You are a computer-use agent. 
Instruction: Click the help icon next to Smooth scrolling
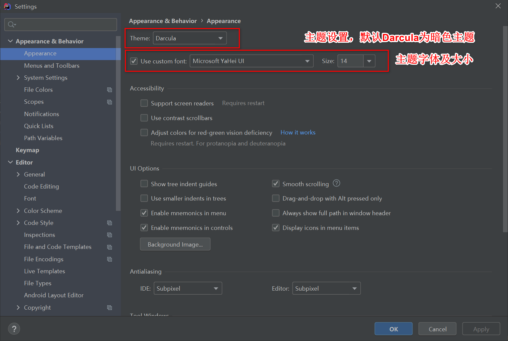336,183
